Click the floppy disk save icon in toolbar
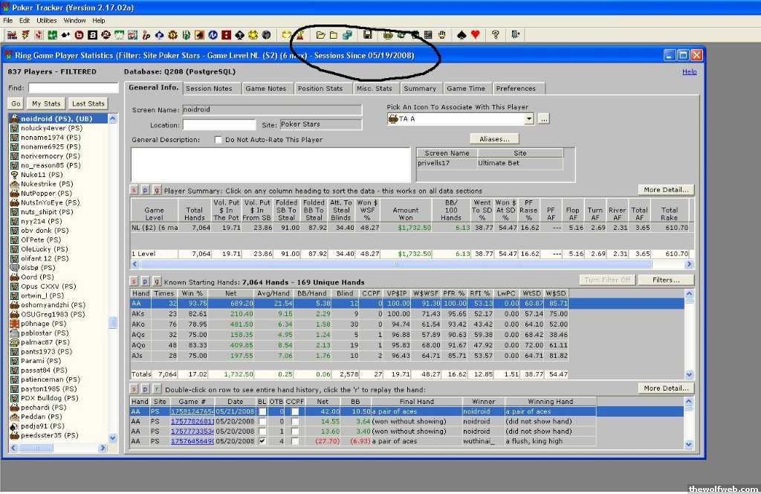761x494 pixels. [367, 35]
